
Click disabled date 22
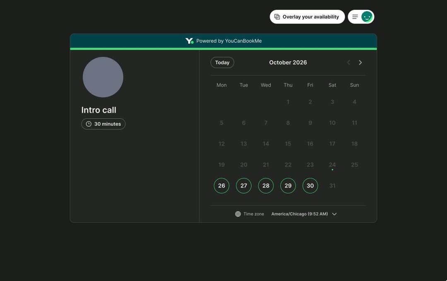tap(288, 165)
